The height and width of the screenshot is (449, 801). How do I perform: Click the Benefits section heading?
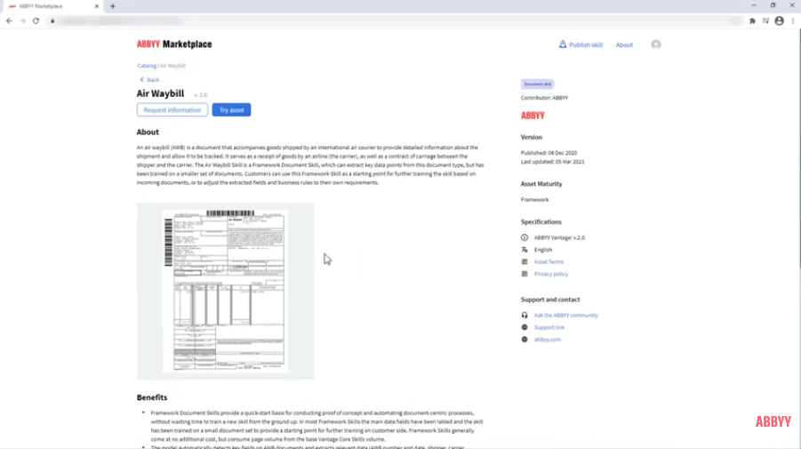152,397
